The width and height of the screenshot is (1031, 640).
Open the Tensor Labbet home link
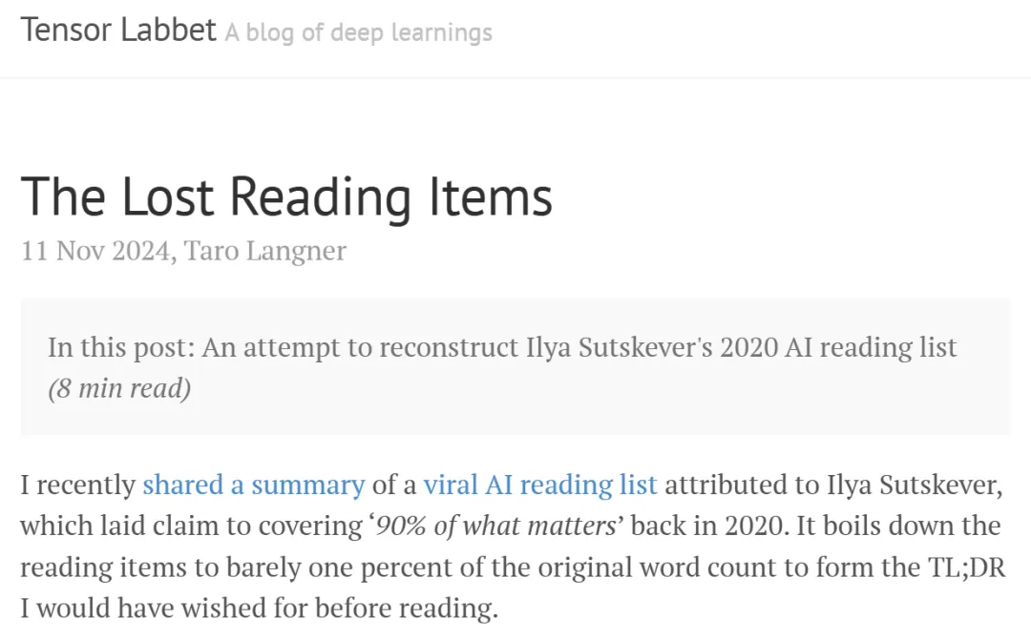[118, 30]
